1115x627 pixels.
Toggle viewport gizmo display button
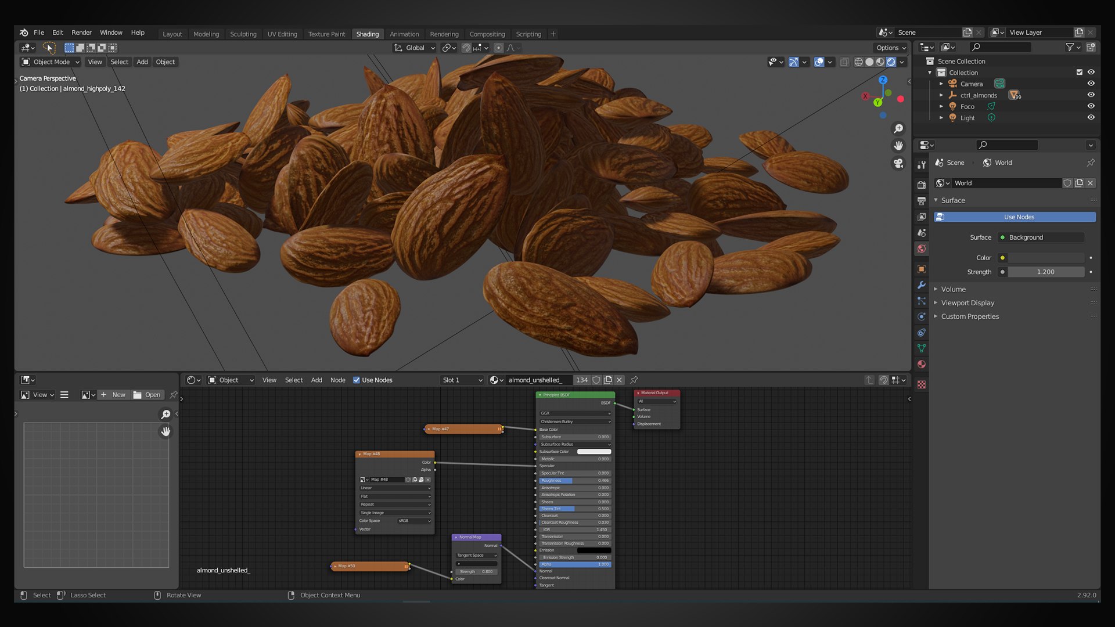(793, 62)
